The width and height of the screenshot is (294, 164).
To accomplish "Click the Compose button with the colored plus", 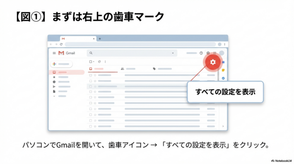I will (x=61, y=64).
